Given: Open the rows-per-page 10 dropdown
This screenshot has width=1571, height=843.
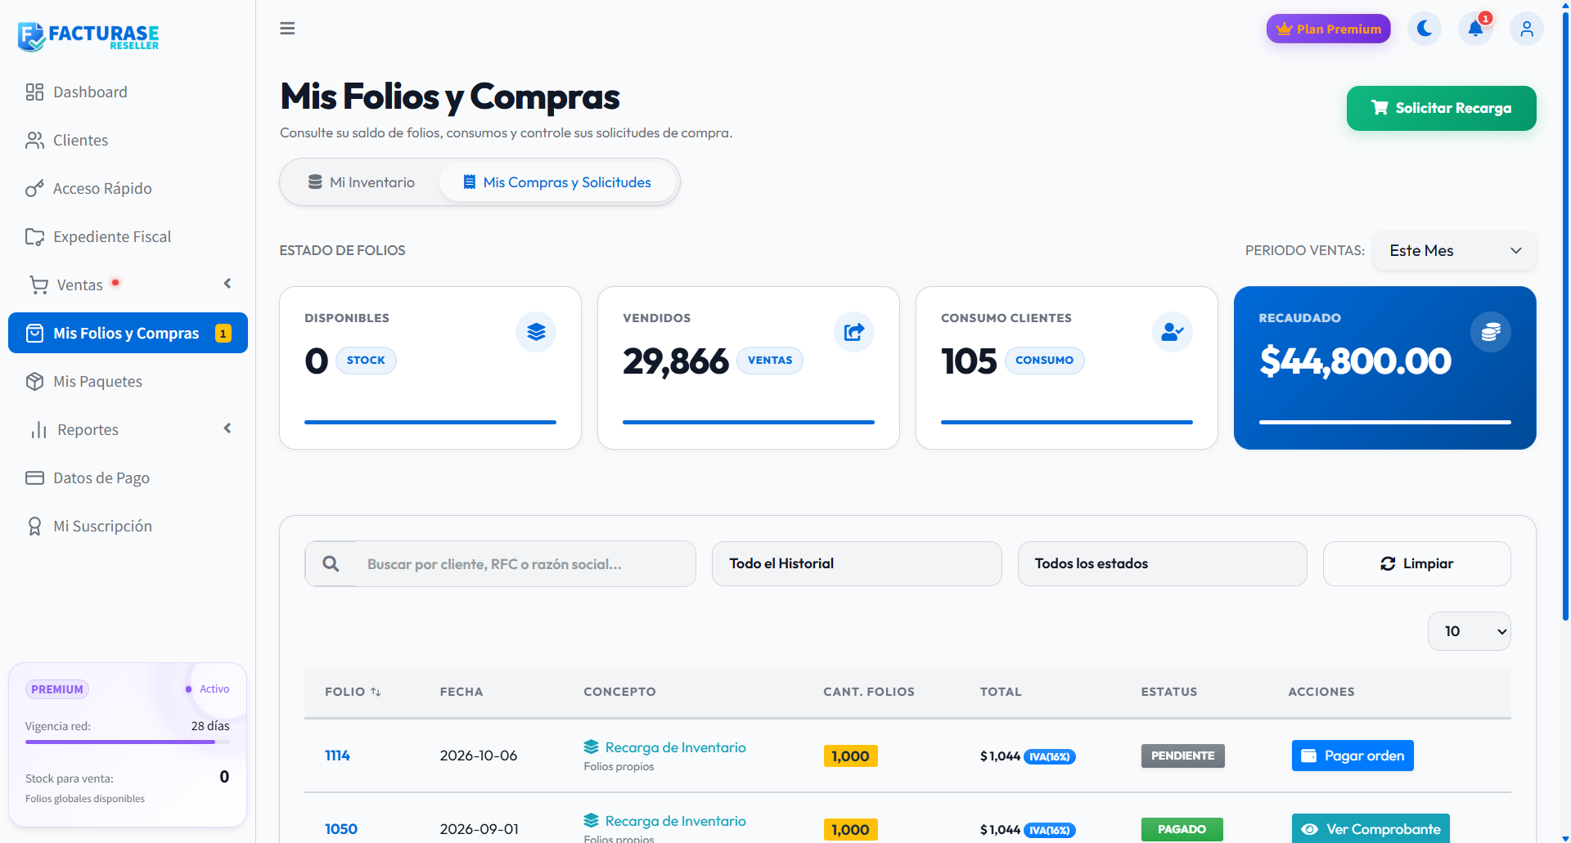Looking at the screenshot, I should point(1469,631).
